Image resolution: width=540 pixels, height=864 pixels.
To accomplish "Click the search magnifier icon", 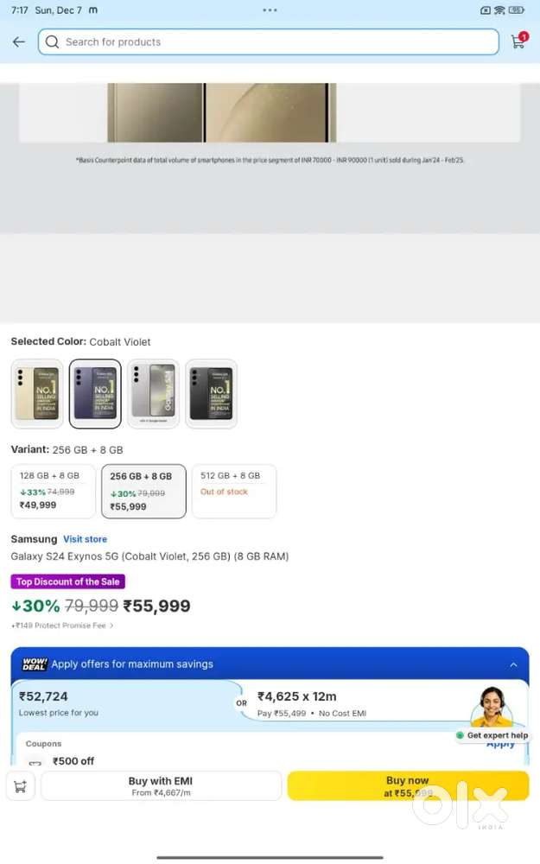I will pyautogui.click(x=52, y=41).
